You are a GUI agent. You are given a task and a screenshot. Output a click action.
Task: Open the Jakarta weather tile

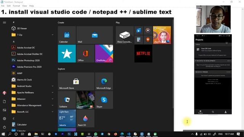(x=67, y=118)
